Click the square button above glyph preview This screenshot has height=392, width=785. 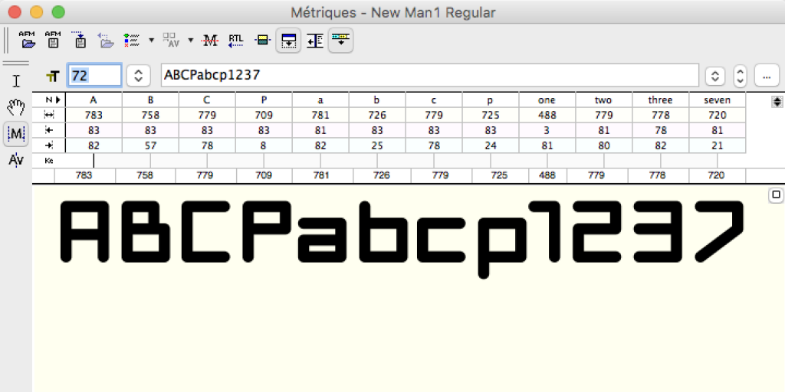point(774,195)
